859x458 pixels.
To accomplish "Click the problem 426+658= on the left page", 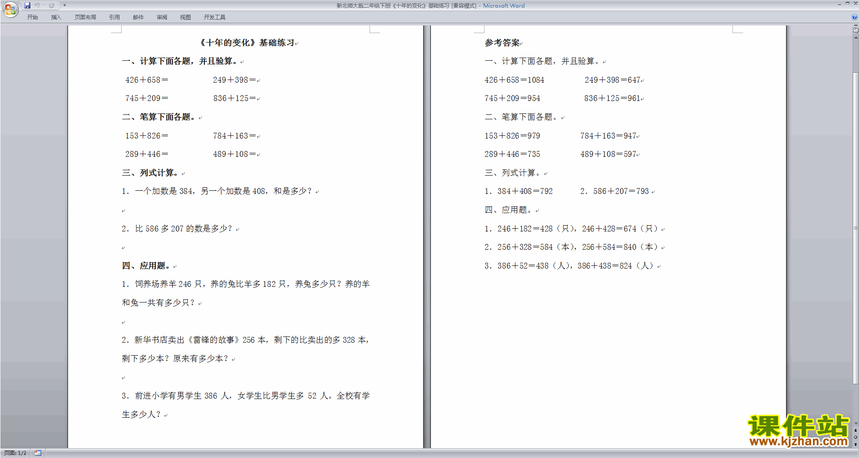I will (x=147, y=80).
